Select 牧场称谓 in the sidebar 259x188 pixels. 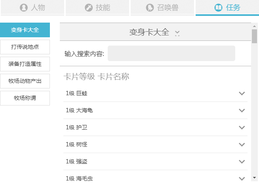pyautogui.click(x=25, y=98)
